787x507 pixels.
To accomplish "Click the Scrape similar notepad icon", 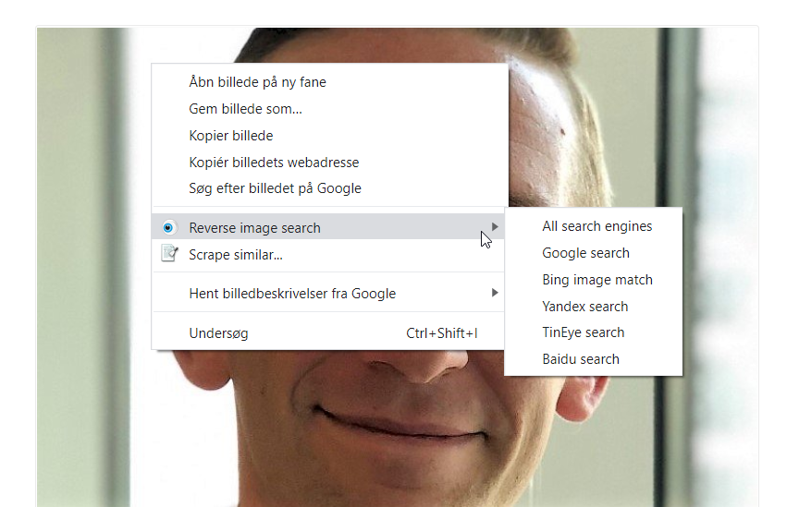I will 169,253.
